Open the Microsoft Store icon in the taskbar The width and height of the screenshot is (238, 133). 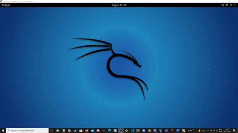81,130
